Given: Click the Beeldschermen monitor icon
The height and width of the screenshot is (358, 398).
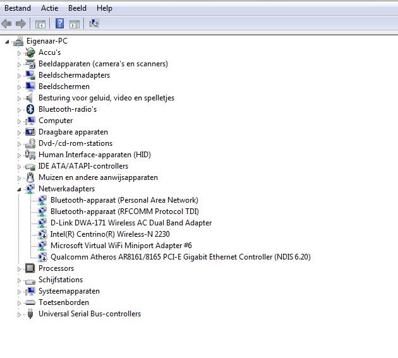Looking at the screenshot, I should click(x=30, y=87).
